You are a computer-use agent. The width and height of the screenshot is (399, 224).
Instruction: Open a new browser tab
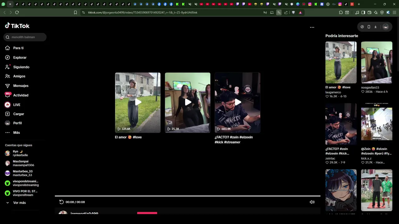359,4
